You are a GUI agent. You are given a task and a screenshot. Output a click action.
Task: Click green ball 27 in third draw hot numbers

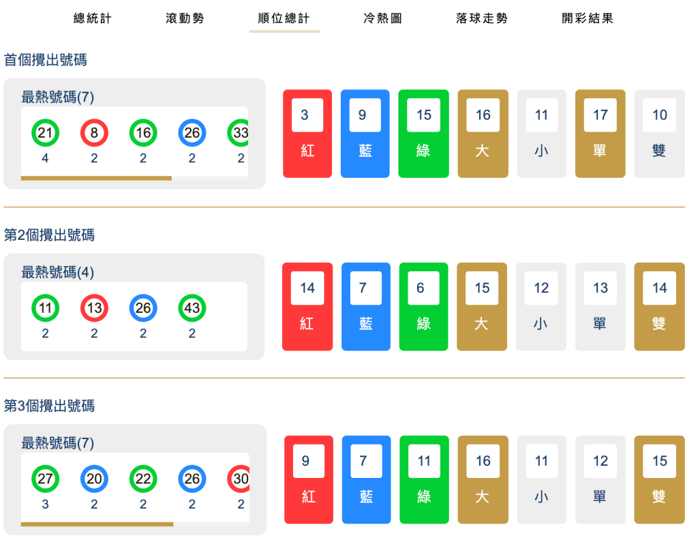pos(45,479)
